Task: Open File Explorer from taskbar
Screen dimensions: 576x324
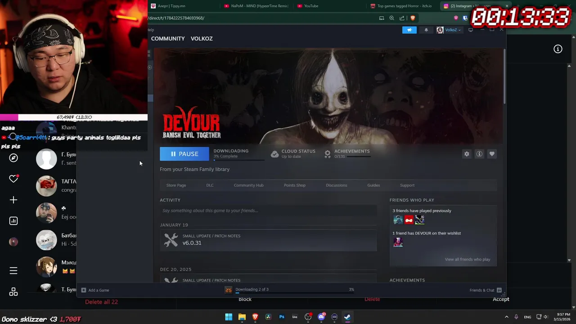Action: (x=242, y=317)
